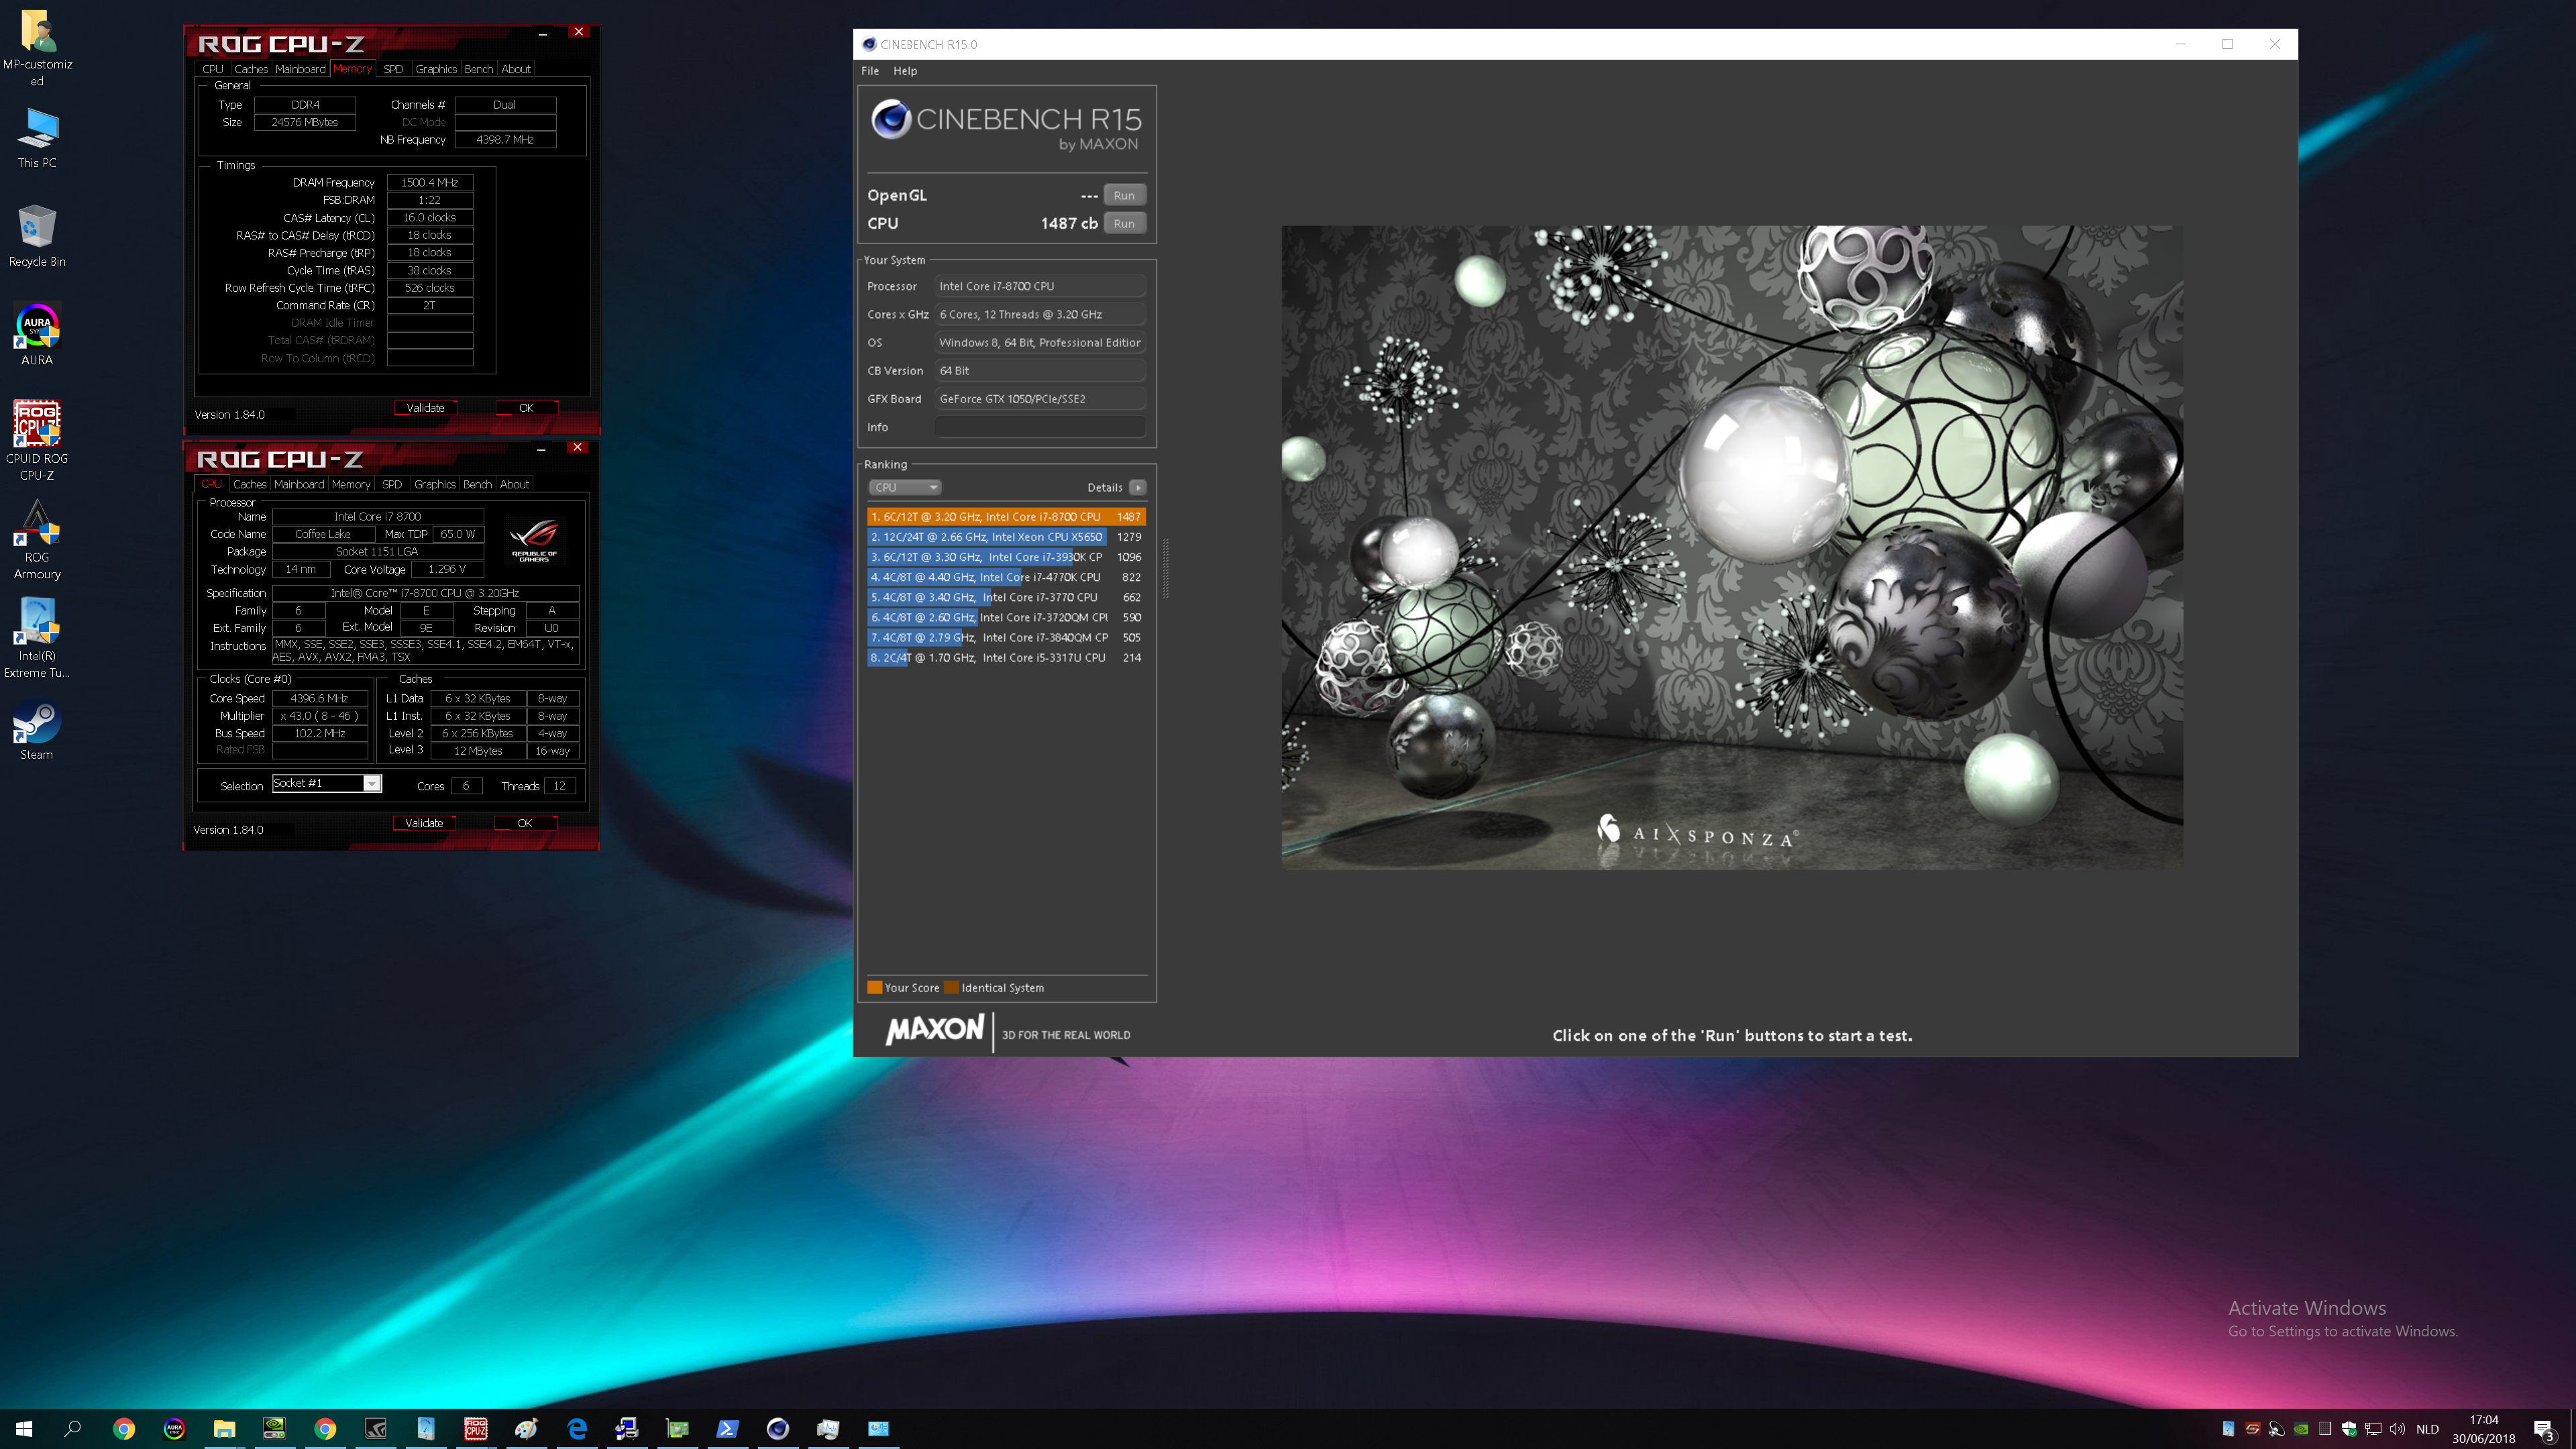Open File Explorer from the taskbar

pyautogui.click(x=224, y=1428)
